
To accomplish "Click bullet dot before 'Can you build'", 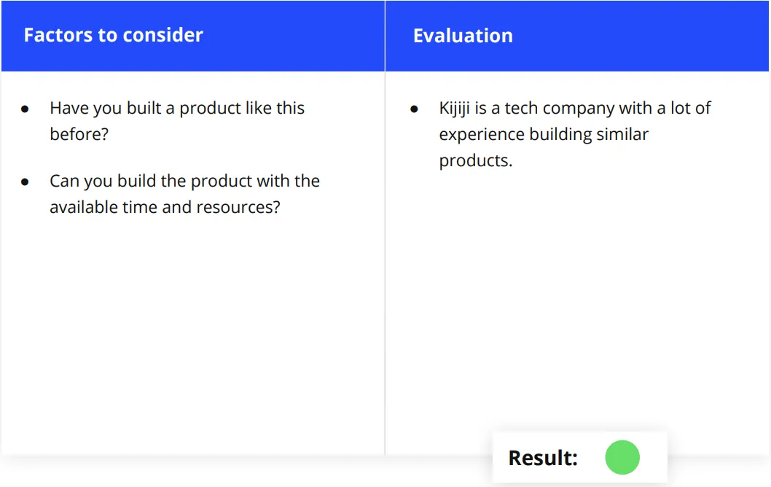I will [x=25, y=182].
